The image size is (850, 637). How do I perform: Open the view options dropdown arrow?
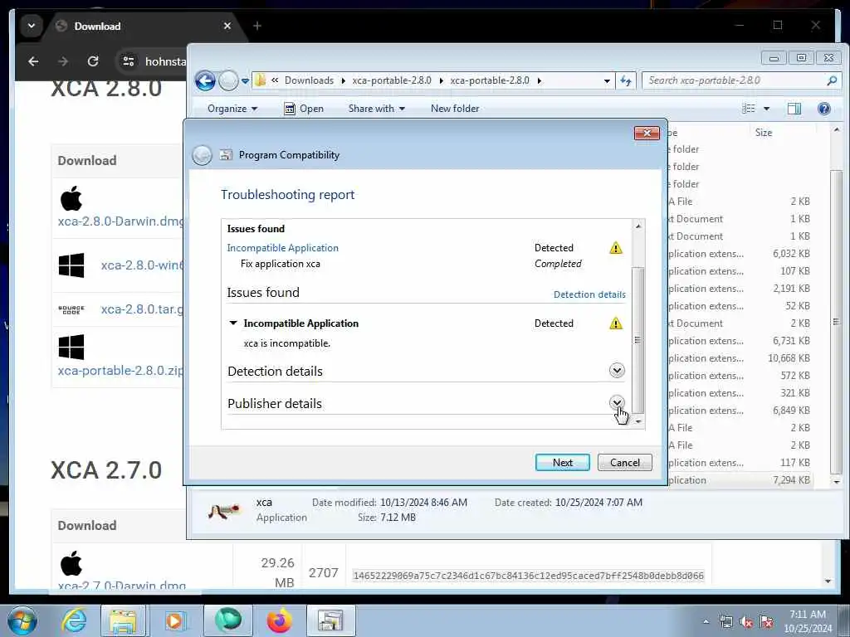[x=766, y=109]
